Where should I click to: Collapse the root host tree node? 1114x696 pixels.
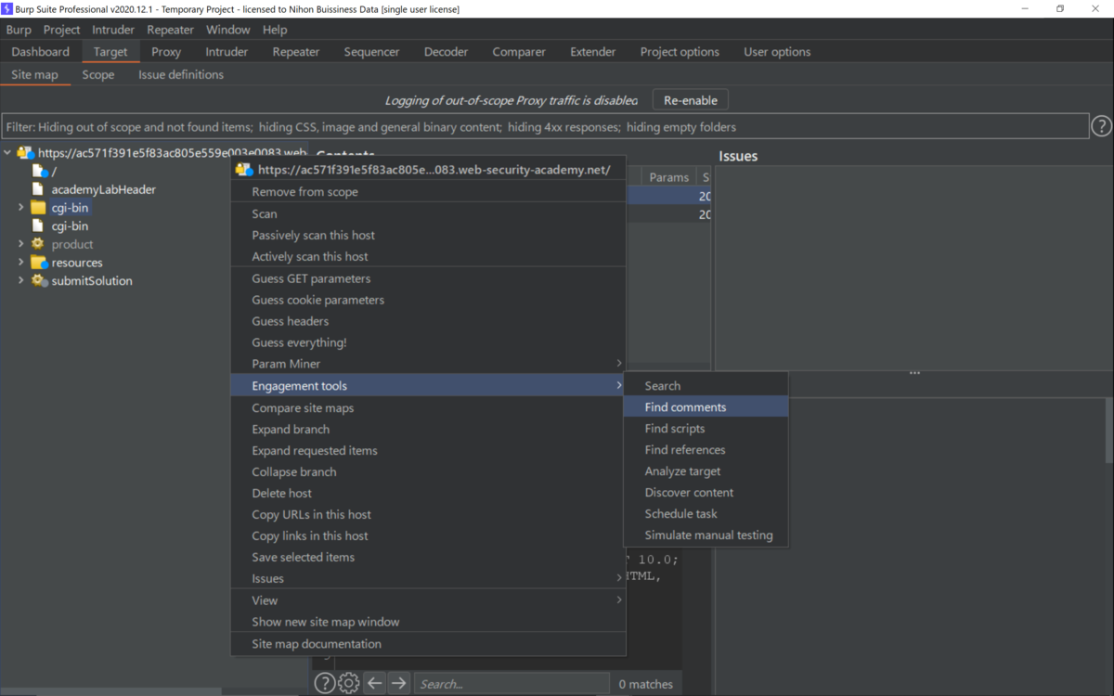click(x=7, y=153)
